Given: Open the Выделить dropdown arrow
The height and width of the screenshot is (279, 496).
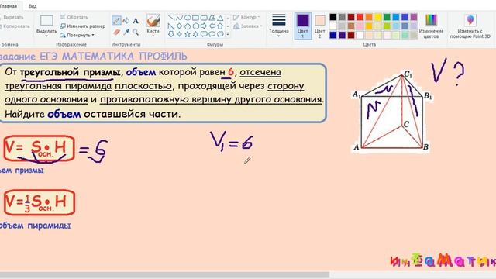Looking at the screenshot, I should point(46,36).
